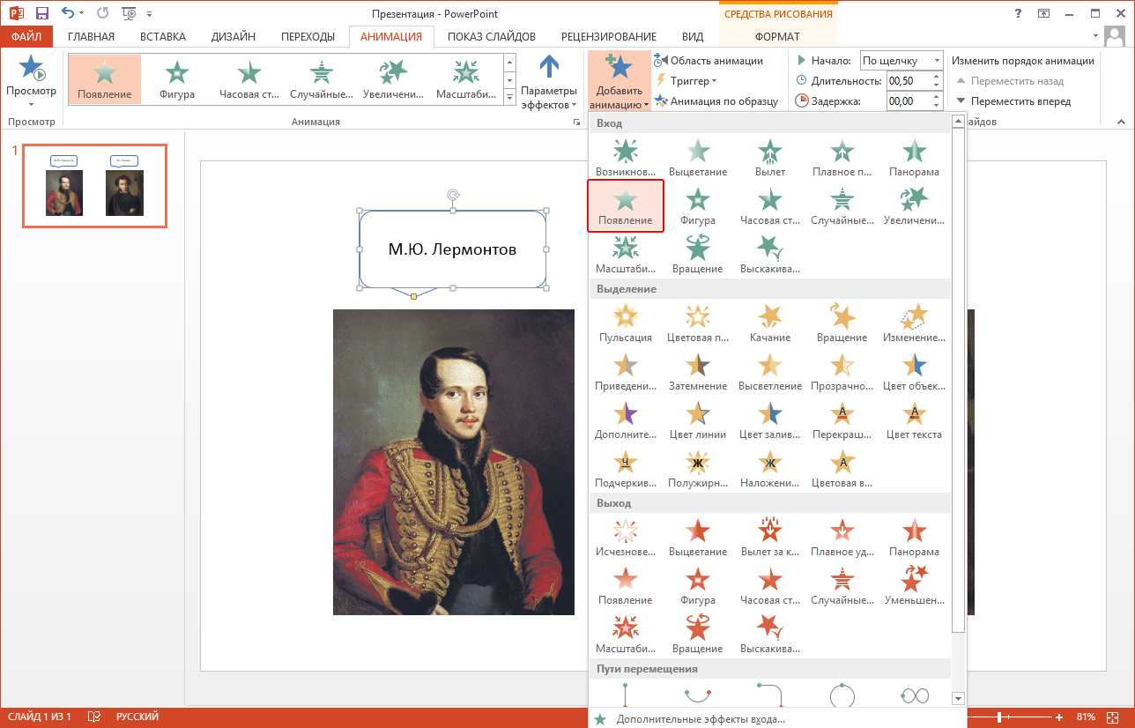Select slide 1 thumbnail in panel
This screenshot has height=728, width=1135.
point(94,186)
